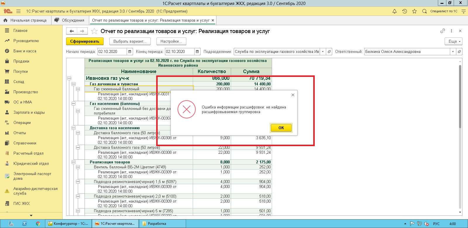Add report to favorites with star
Image resolution: width=468 pixels, height=228 pixels.
tap(94, 31)
